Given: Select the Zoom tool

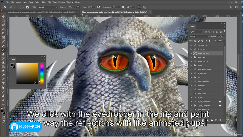Looking at the screenshot, I should pyautogui.click(x=3, y=100).
